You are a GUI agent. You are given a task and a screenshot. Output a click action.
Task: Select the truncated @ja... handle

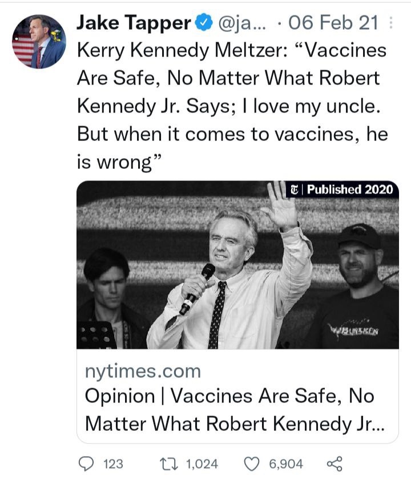tap(233, 23)
